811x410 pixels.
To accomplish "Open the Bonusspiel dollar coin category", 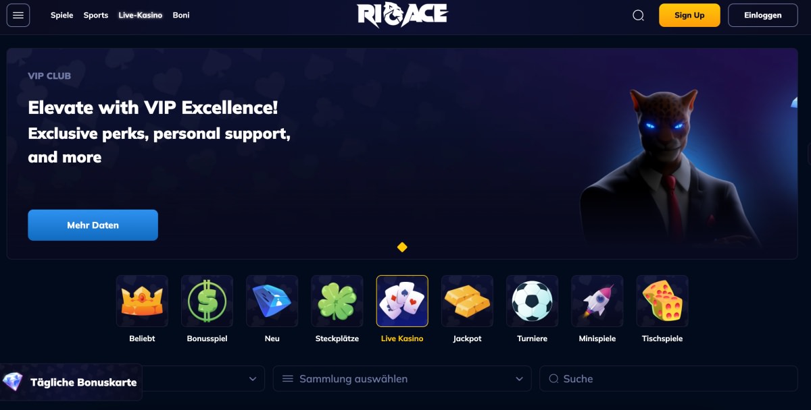I will (x=207, y=301).
